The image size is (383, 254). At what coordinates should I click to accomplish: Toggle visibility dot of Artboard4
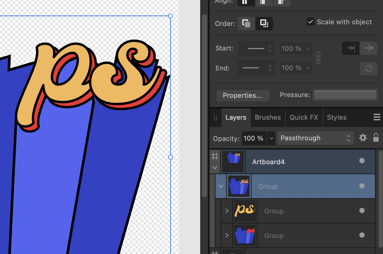[362, 161]
